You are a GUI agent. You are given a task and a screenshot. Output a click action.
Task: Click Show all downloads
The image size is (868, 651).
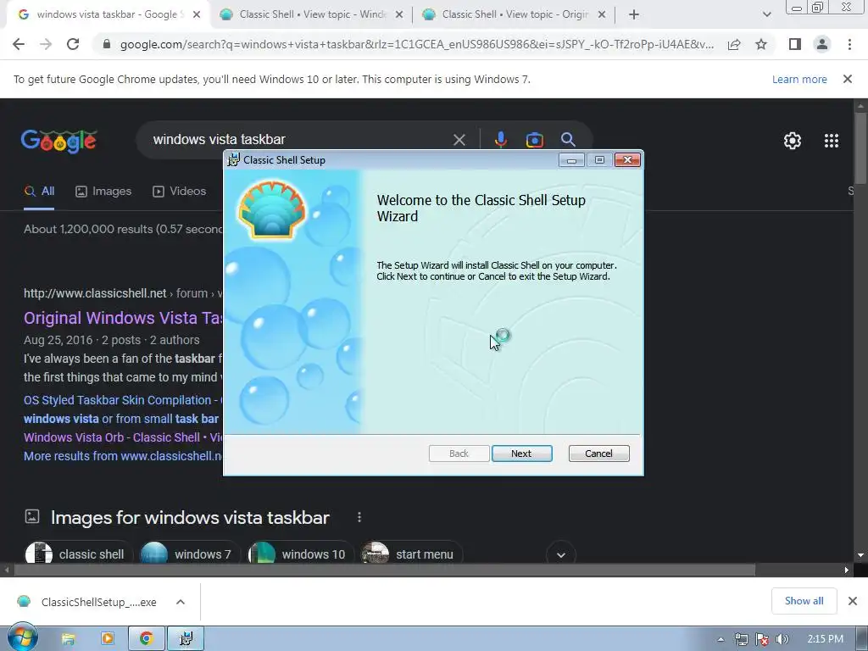[x=804, y=601]
